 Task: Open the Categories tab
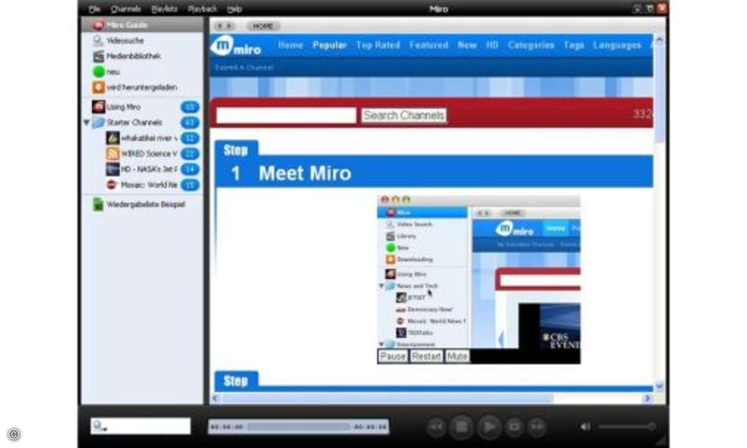531,45
